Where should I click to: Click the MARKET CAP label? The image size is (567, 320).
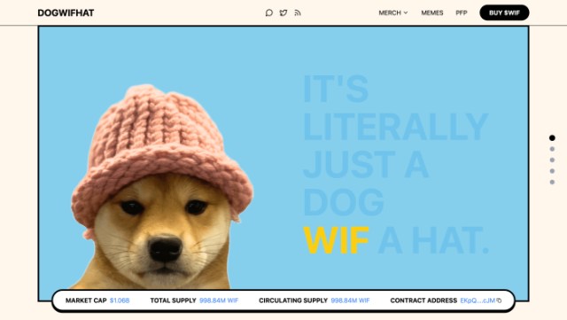pos(86,300)
